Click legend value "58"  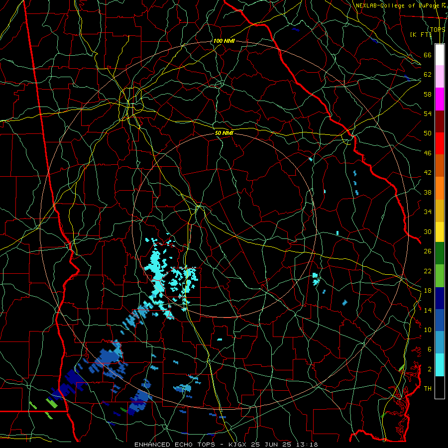428,94
